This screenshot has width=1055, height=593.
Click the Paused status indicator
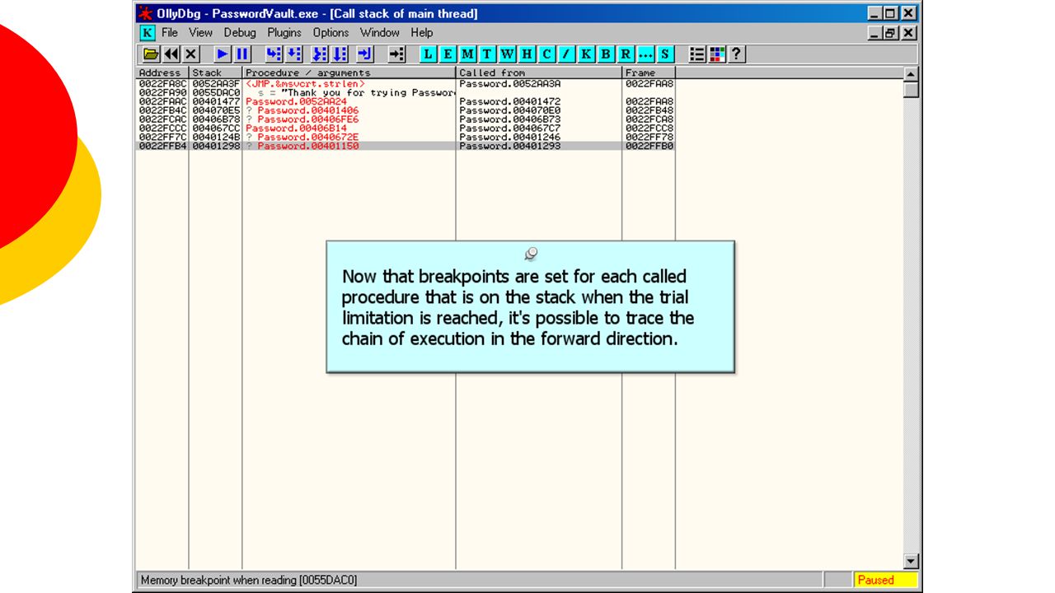(885, 580)
